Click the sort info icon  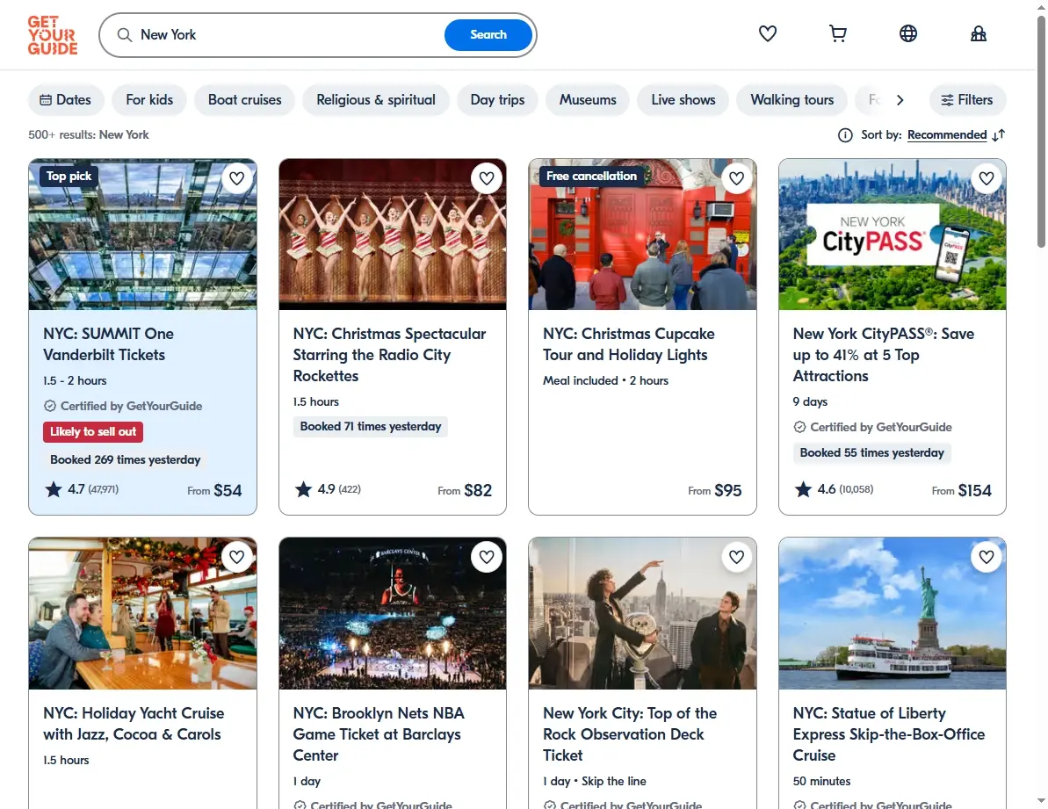click(845, 135)
